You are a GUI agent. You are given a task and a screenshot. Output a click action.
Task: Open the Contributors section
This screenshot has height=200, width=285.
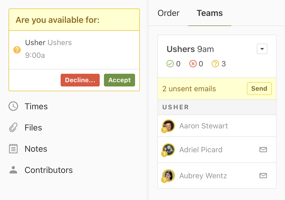pos(49,170)
